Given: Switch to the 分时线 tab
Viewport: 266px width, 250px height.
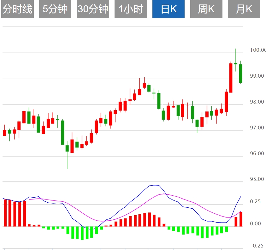Looking at the screenshot, I should click(x=17, y=9).
